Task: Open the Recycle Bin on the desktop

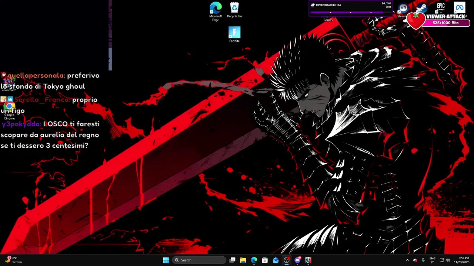Action: point(234,10)
